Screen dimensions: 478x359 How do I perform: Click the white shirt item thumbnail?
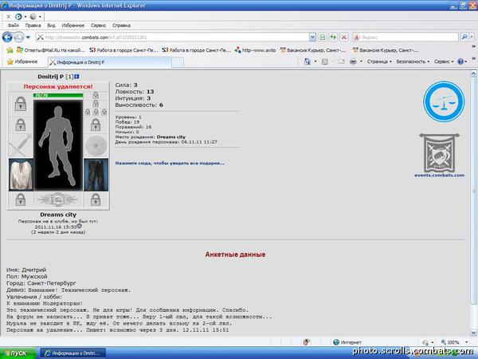pyautogui.click(x=21, y=175)
